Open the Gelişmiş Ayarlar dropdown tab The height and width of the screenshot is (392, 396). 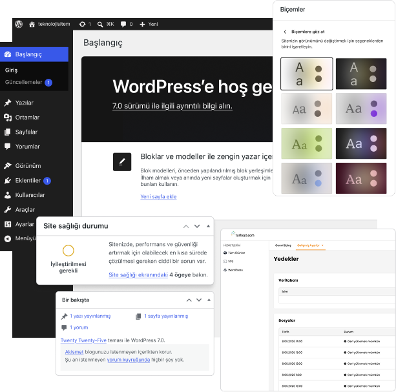click(310, 245)
